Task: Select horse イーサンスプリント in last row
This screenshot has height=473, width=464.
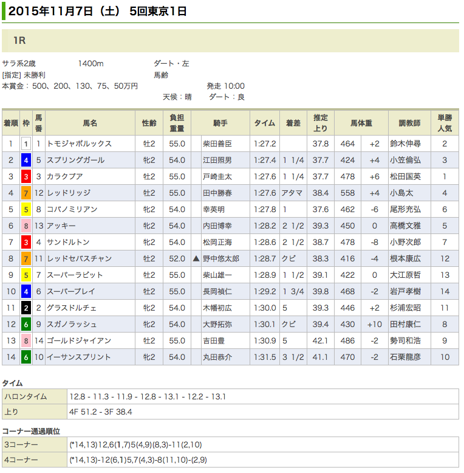Action: click(x=80, y=357)
